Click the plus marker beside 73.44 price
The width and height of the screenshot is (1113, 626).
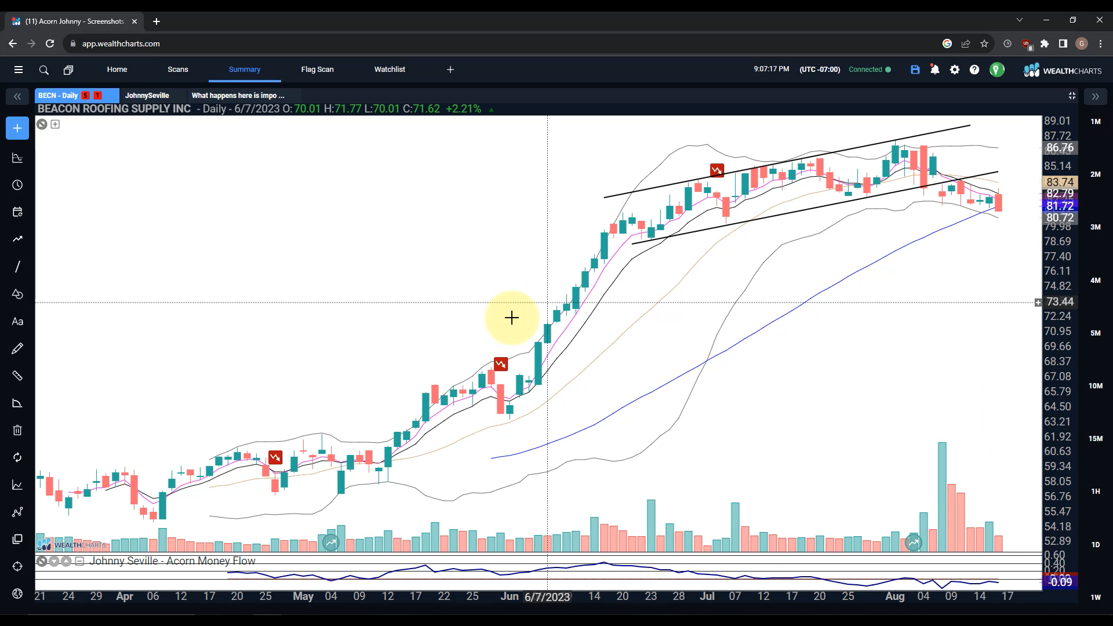coord(1038,303)
